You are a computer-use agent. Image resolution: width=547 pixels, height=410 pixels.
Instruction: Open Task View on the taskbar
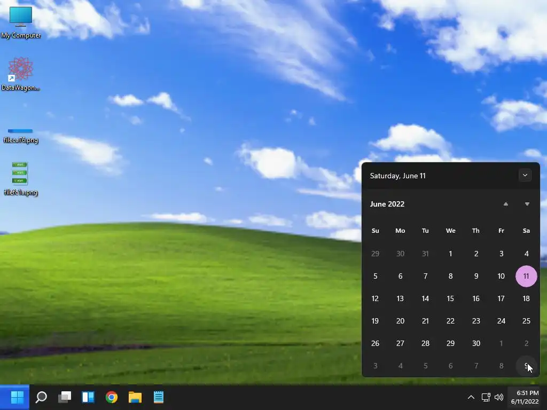65,397
